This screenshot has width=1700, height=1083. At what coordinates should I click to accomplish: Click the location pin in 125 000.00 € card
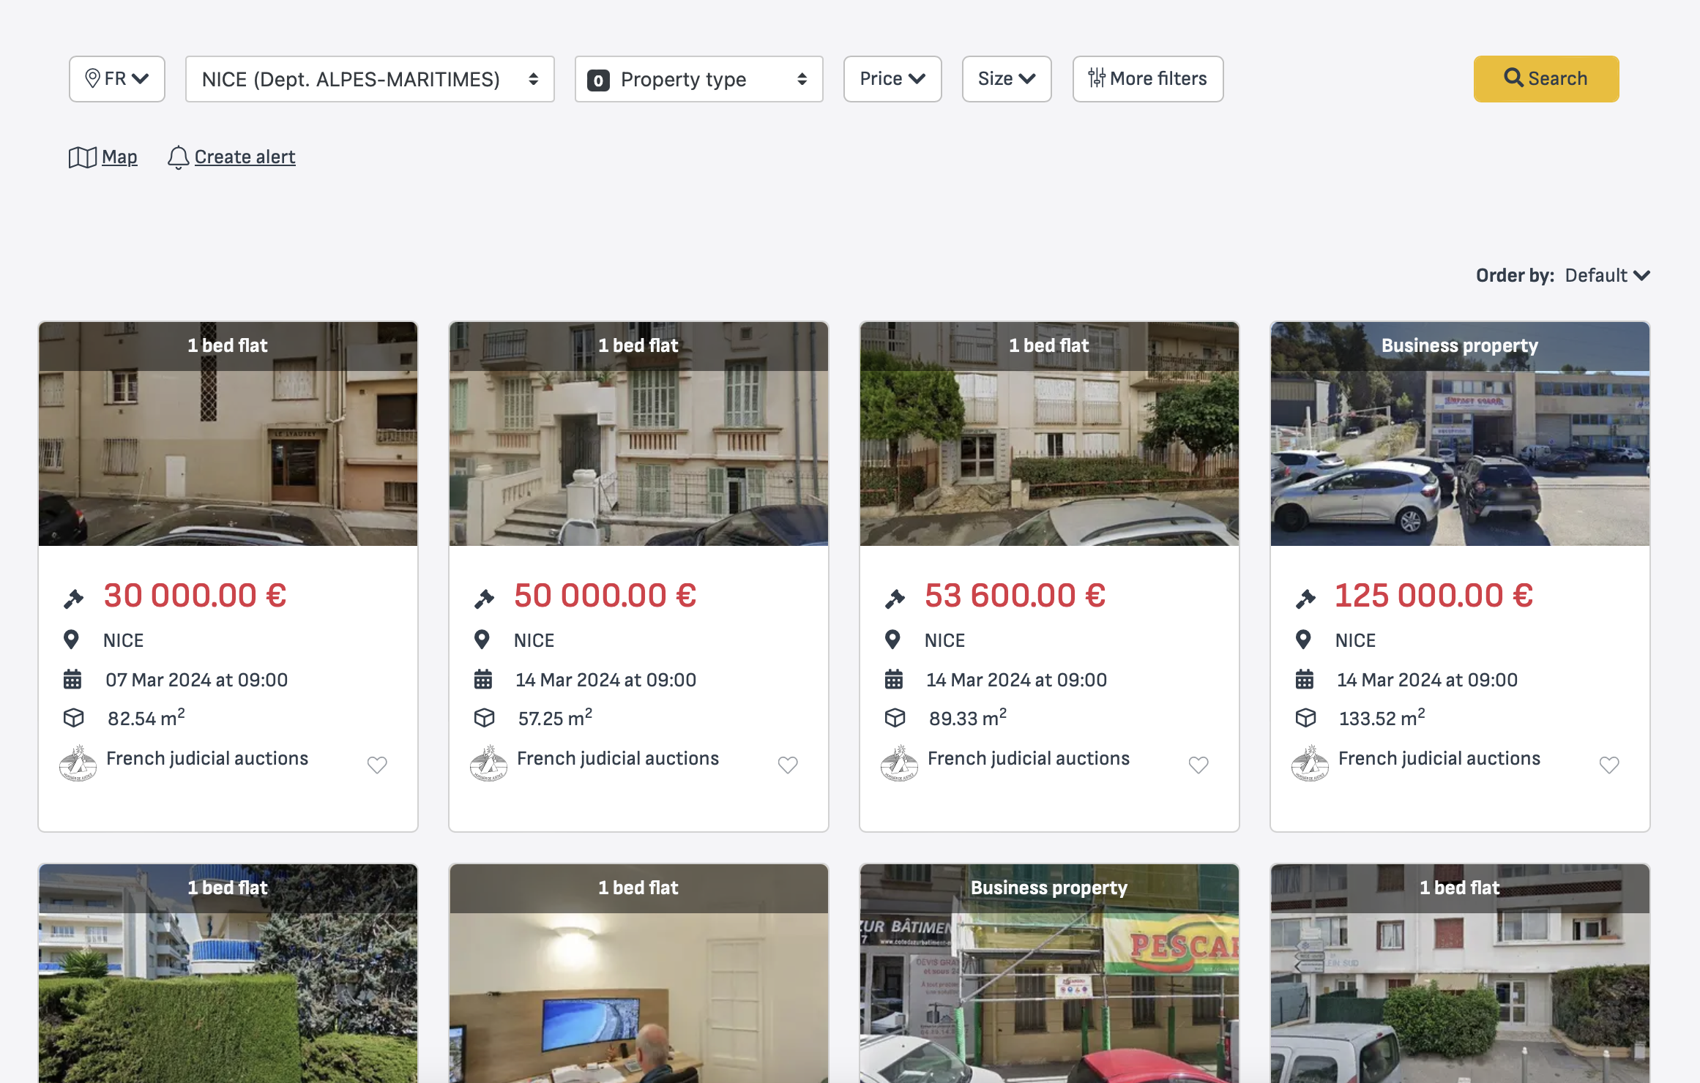click(x=1303, y=640)
